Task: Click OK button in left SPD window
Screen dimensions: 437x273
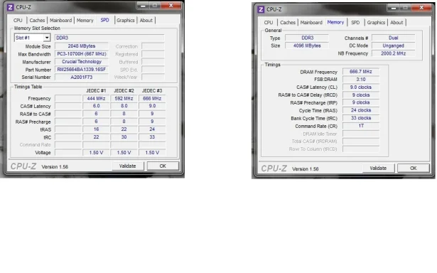Action: 163,166
